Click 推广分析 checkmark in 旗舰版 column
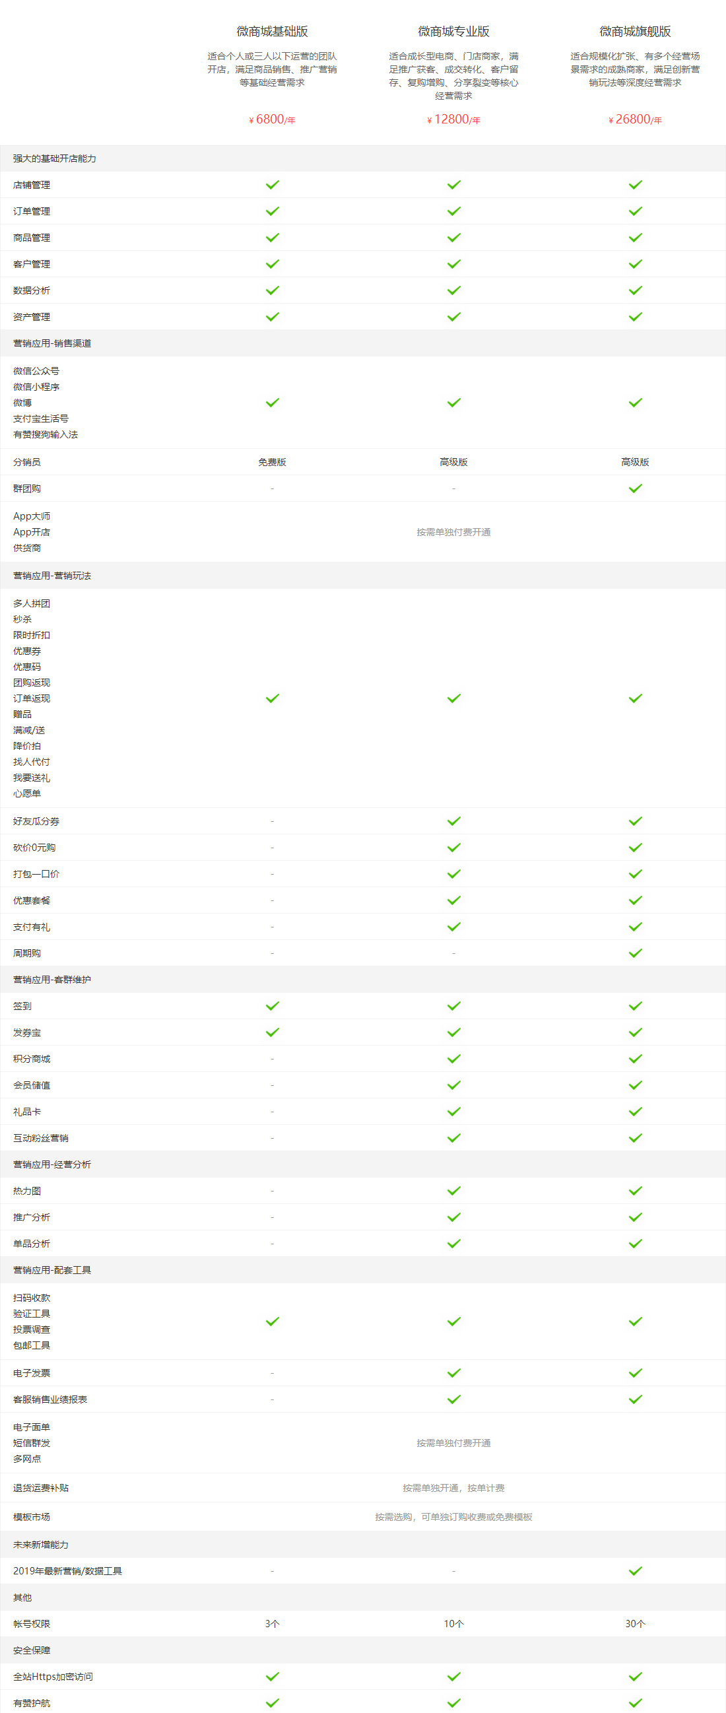The height and width of the screenshot is (1713, 726). tap(636, 1217)
